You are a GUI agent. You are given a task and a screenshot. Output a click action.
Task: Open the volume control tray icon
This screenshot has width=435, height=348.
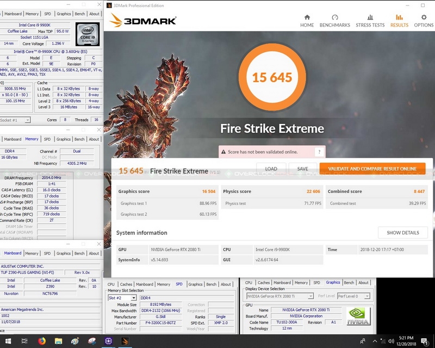coord(391,341)
